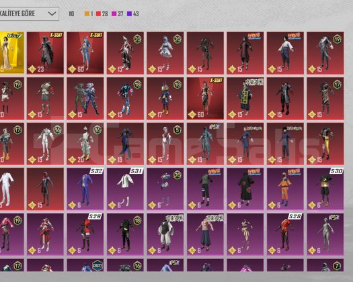Select the silver level 19 outfit in top row
The image size is (353, 282).
click(325, 53)
